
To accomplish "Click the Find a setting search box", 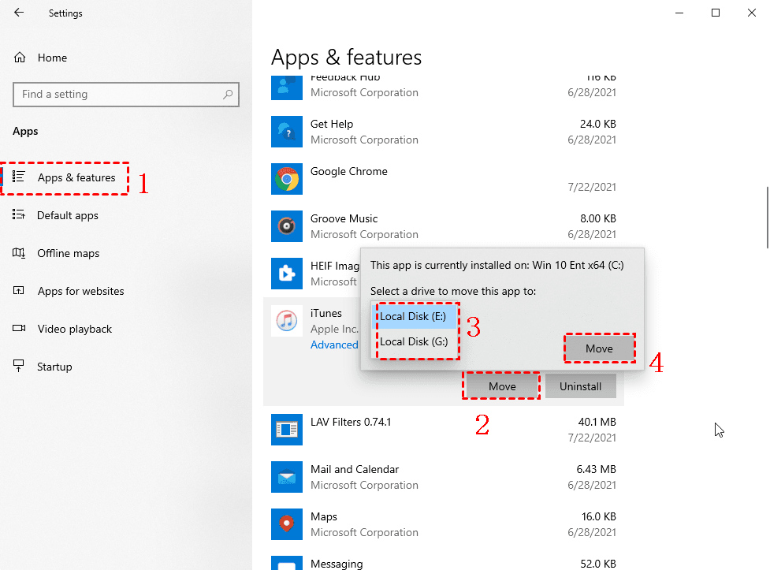I will click(126, 94).
